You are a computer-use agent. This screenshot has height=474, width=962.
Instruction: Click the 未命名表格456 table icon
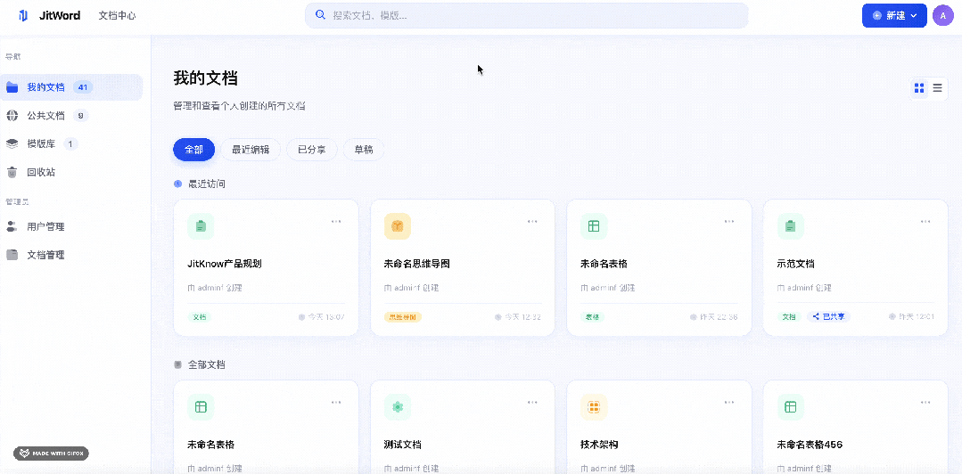790,407
